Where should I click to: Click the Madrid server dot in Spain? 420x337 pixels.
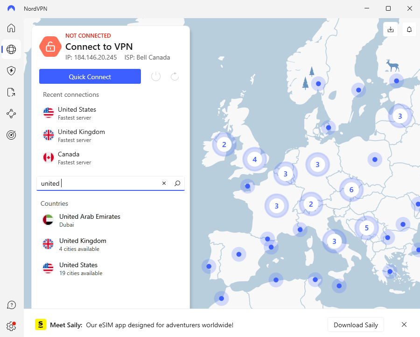point(238,254)
